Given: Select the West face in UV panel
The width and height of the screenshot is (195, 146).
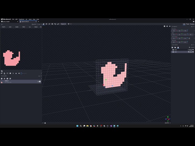Looking at the screenshot, I should click(x=24, y=27).
